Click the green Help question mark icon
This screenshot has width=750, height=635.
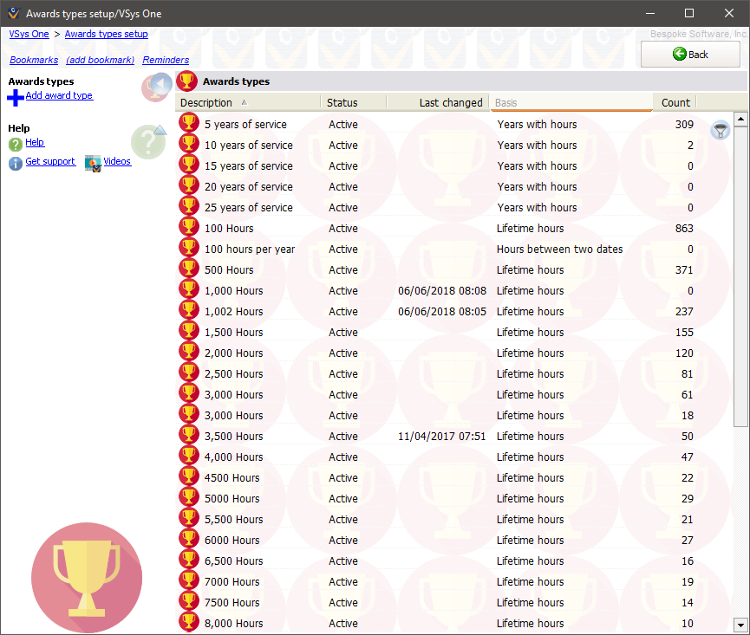[x=16, y=144]
